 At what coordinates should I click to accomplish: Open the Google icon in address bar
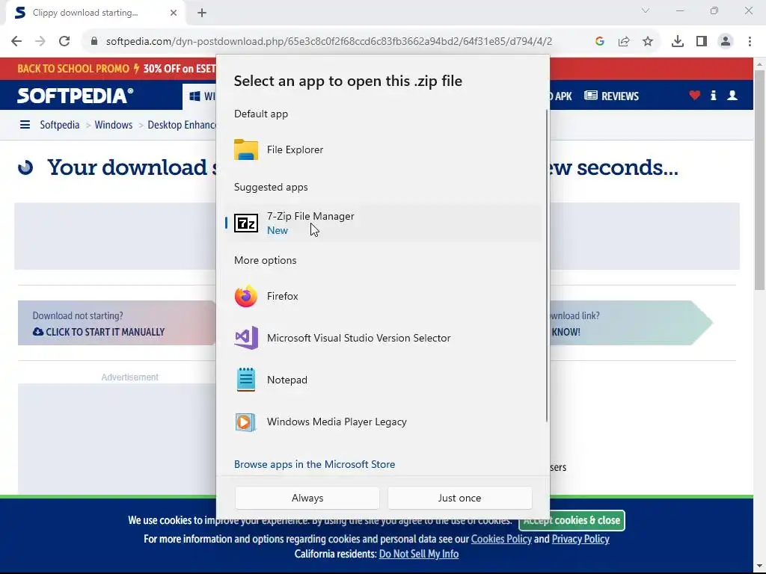click(x=600, y=42)
